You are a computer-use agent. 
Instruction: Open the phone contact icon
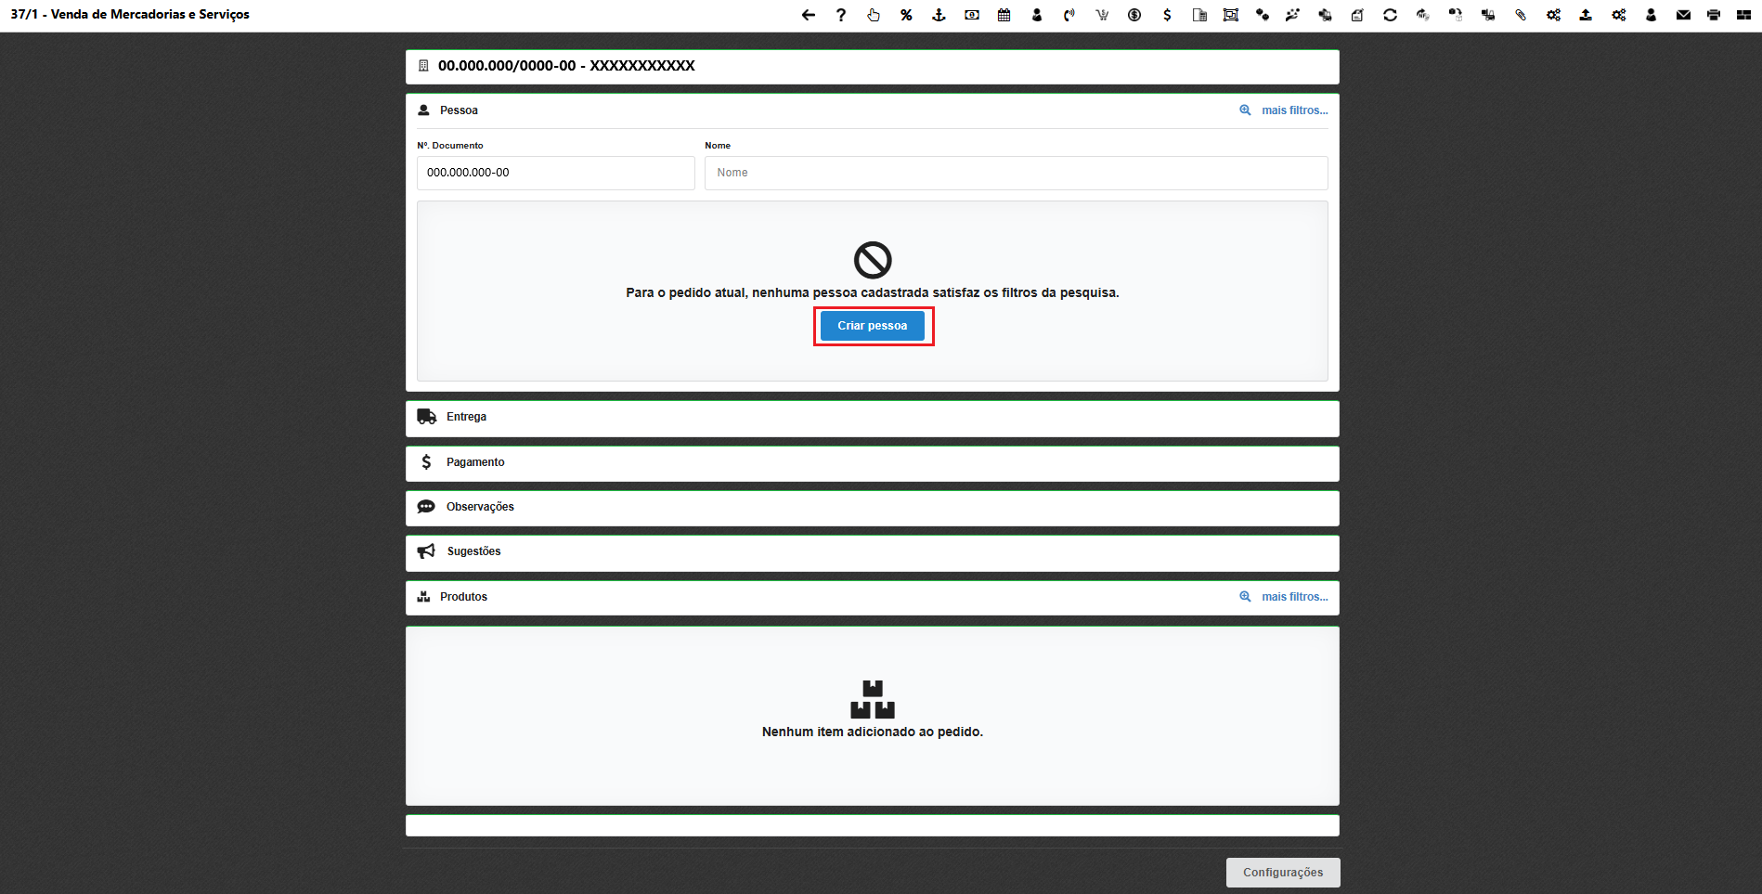click(x=1069, y=15)
